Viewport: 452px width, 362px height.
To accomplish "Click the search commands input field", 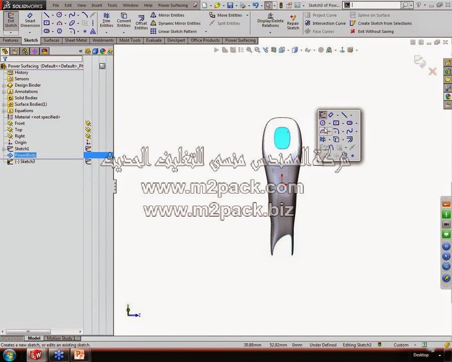I will (375, 5).
